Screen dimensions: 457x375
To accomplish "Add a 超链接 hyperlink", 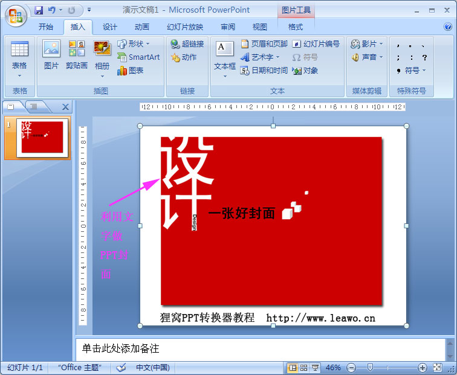I will tap(187, 44).
